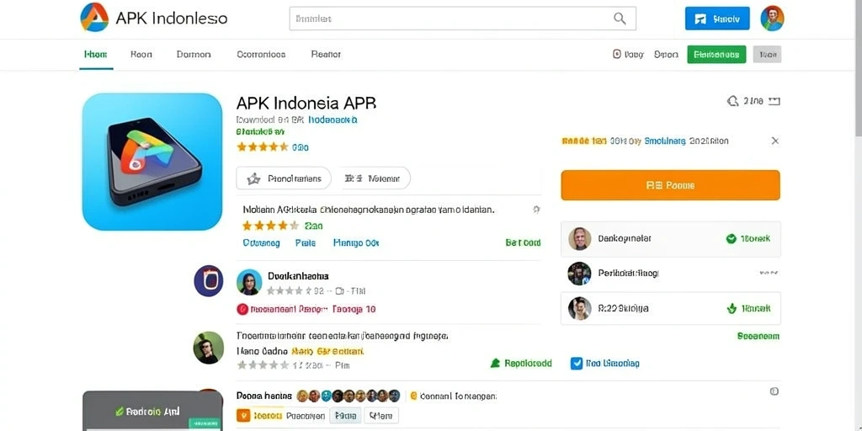
Task: Click the pink text ending in "10"
Action: [313, 309]
